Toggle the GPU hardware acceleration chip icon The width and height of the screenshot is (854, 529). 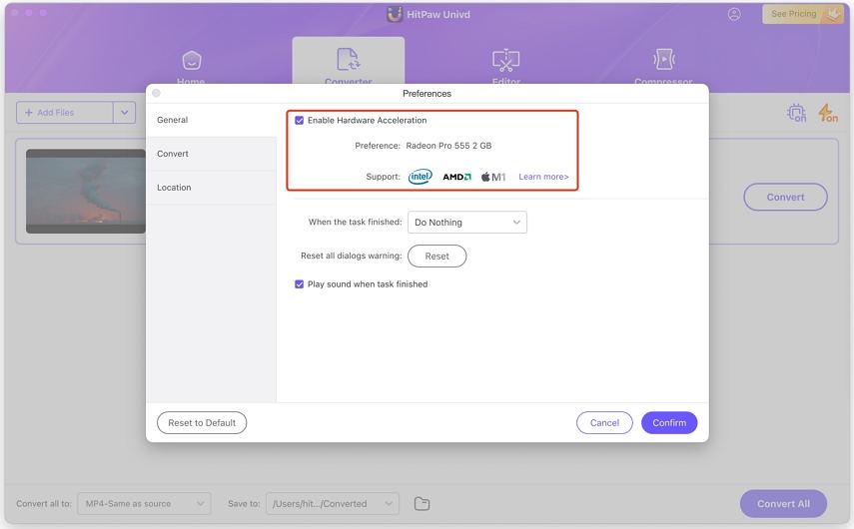point(796,113)
